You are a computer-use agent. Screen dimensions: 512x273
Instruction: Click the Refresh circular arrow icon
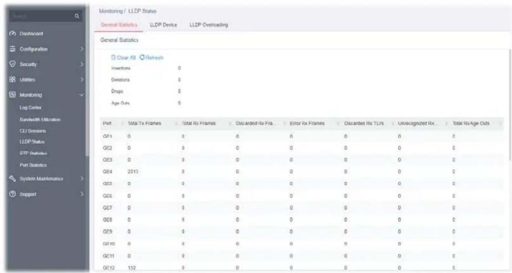click(x=142, y=57)
